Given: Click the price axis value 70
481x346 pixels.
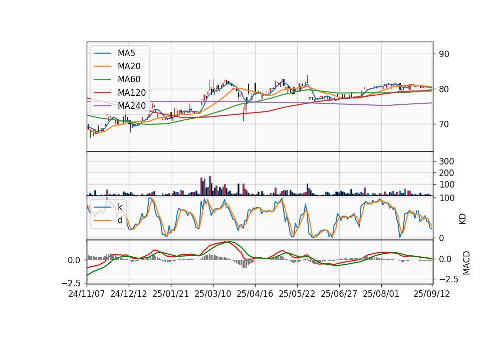Looking at the screenshot, I should (444, 124).
